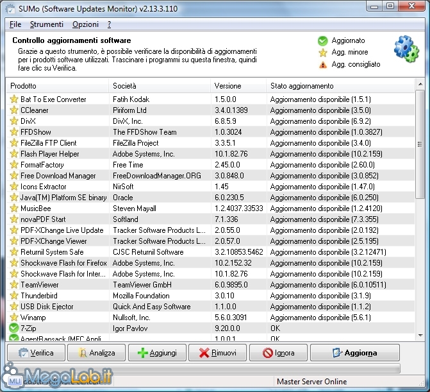The image size is (430, 392).
Task: Click the star icon beside Winamp
Action: (x=13, y=318)
